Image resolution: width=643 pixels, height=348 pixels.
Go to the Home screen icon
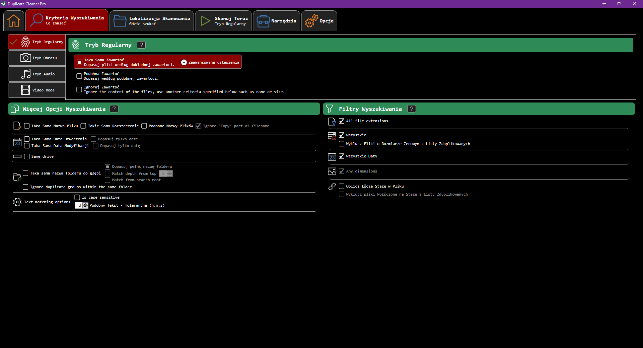tap(14, 21)
